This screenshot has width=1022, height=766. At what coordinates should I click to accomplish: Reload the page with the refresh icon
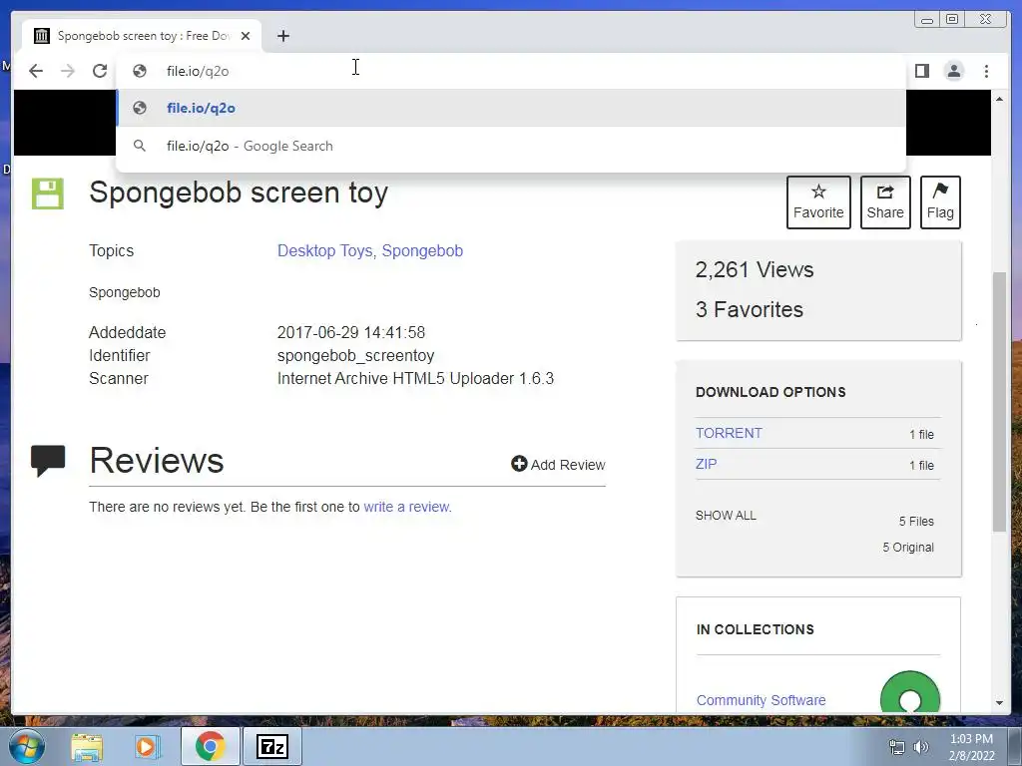[100, 71]
